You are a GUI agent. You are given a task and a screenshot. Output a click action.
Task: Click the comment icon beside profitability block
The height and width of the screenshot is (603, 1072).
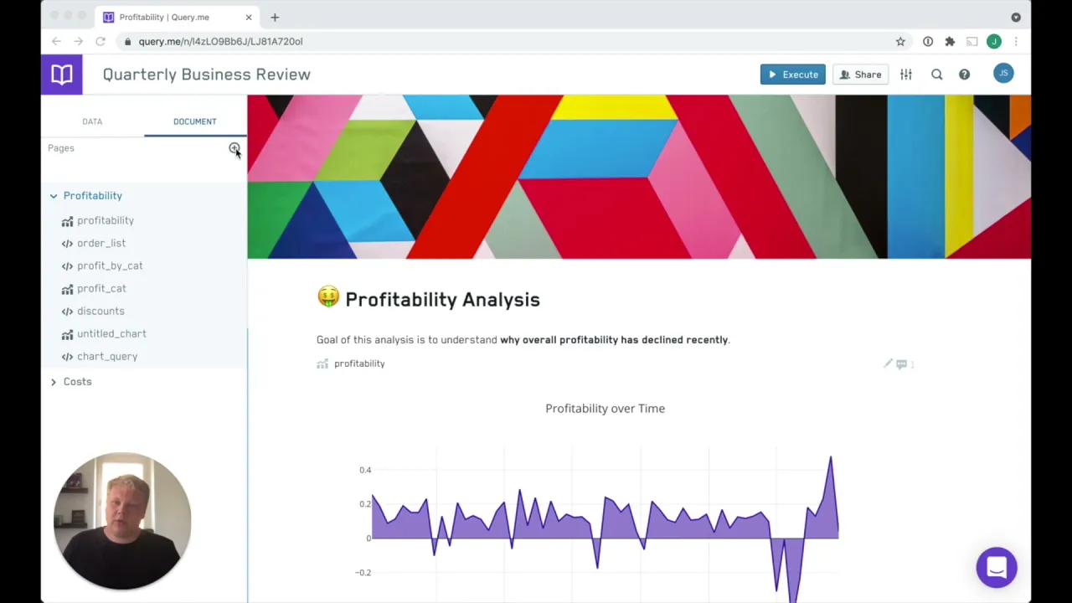pyautogui.click(x=901, y=363)
